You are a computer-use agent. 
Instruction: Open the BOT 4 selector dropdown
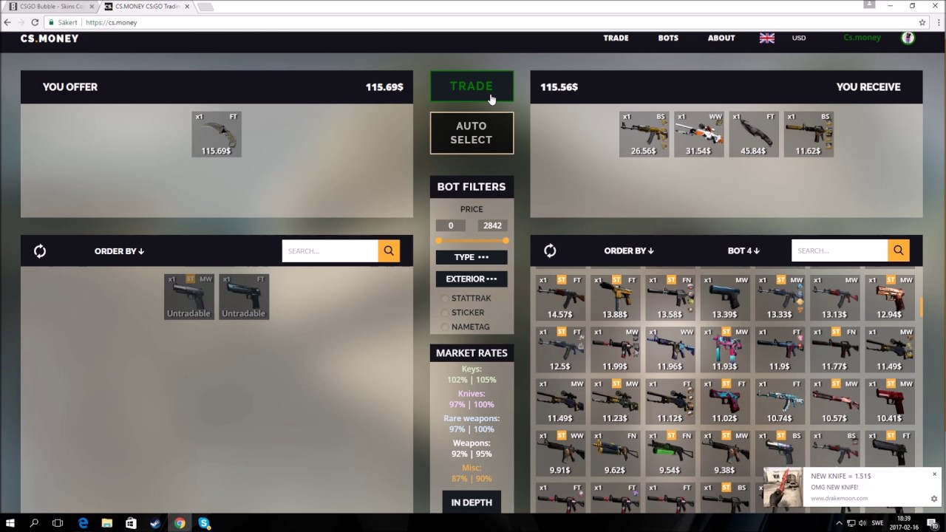click(x=743, y=251)
